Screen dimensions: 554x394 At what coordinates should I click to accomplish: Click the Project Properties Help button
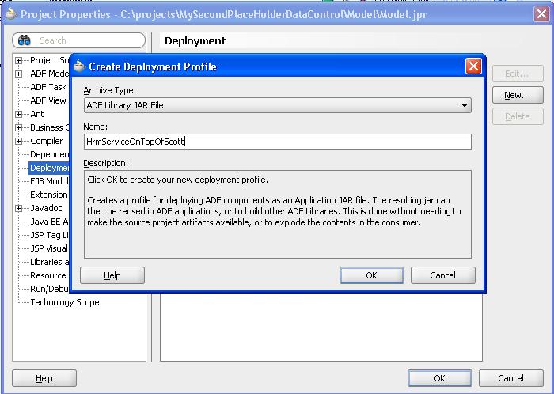[44, 379]
